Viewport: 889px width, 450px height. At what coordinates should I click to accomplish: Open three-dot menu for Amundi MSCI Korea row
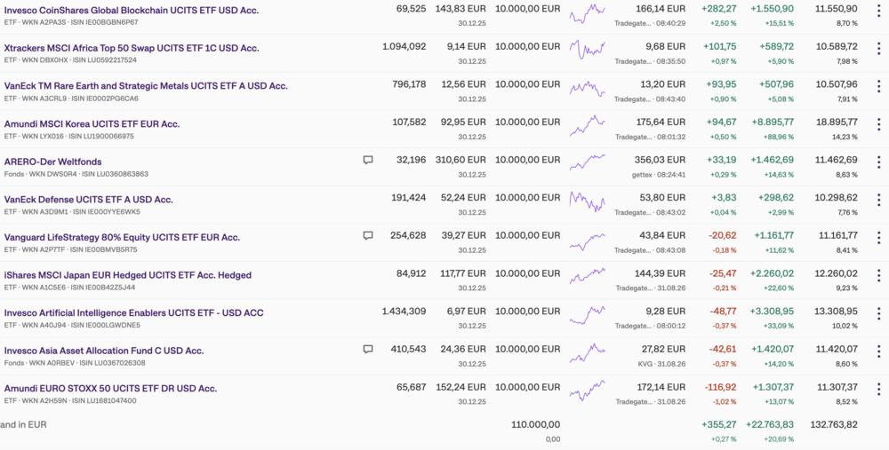[x=879, y=124]
